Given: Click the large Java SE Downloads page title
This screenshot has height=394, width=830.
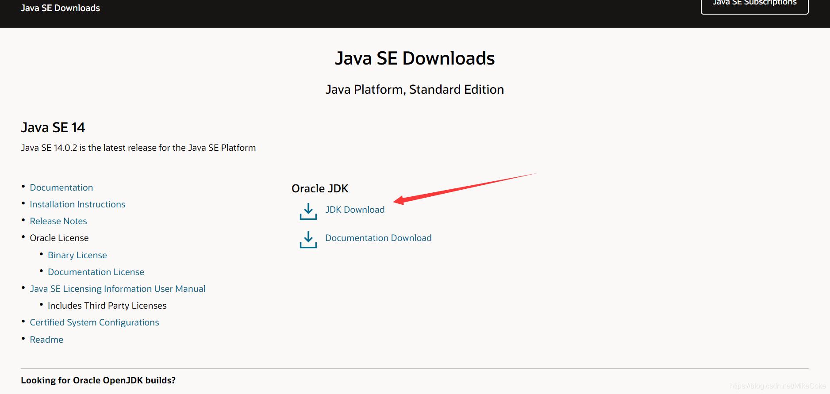Looking at the screenshot, I should [x=415, y=58].
